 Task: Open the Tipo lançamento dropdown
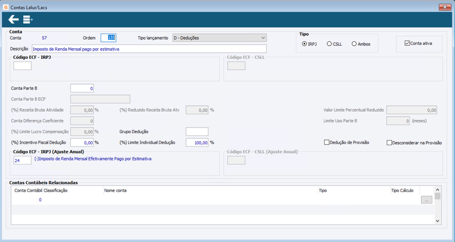point(220,38)
